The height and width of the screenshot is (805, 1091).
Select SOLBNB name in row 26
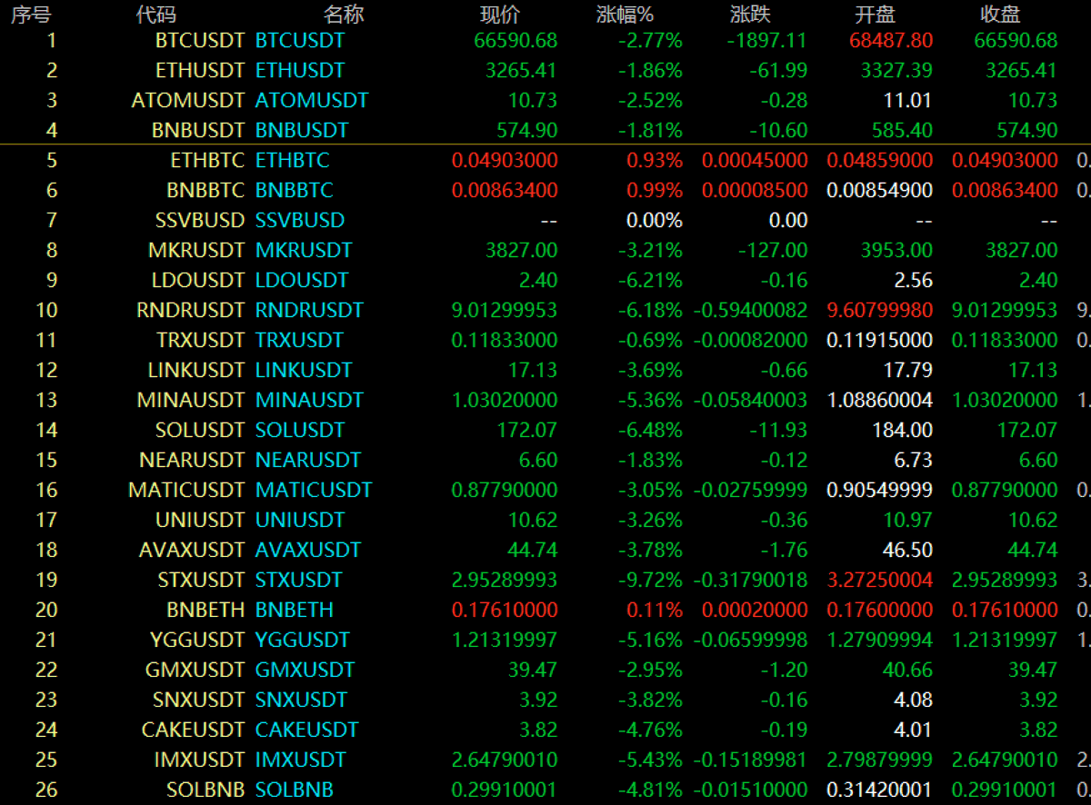295,790
